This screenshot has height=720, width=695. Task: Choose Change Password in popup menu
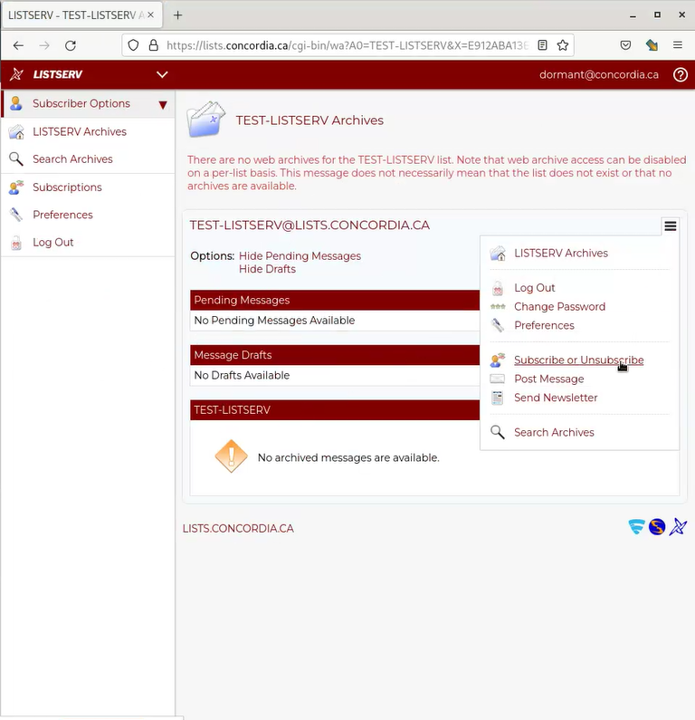[x=559, y=307]
